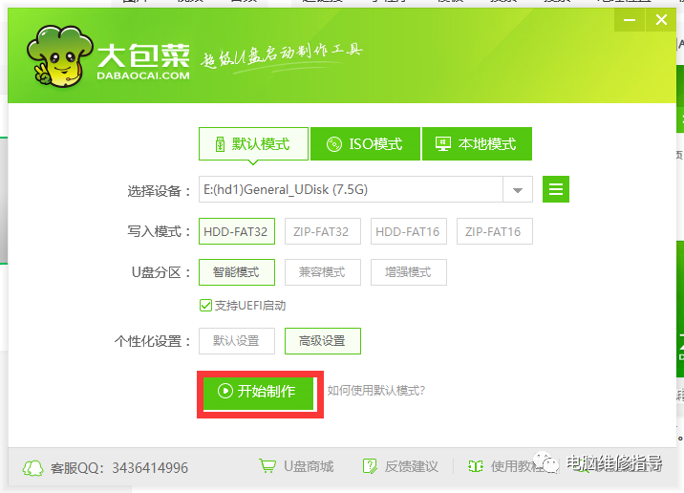Viewport: 684px width, 493px height.
Task: Select ZIP-FAT16 write mode
Action: pos(495,231)
